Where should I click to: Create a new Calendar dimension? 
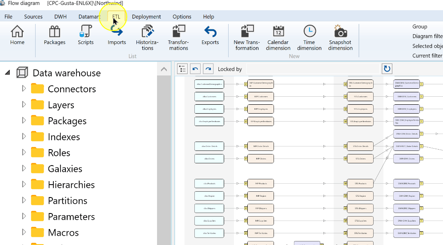coord(278,38)
